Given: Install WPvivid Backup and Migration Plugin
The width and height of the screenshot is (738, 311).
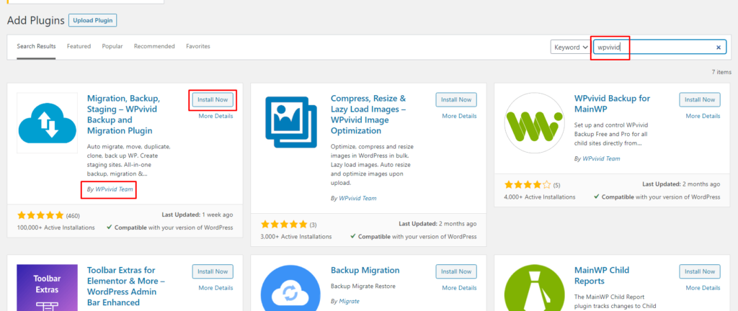Looking at the screenshot, I should tap(213, 99).
